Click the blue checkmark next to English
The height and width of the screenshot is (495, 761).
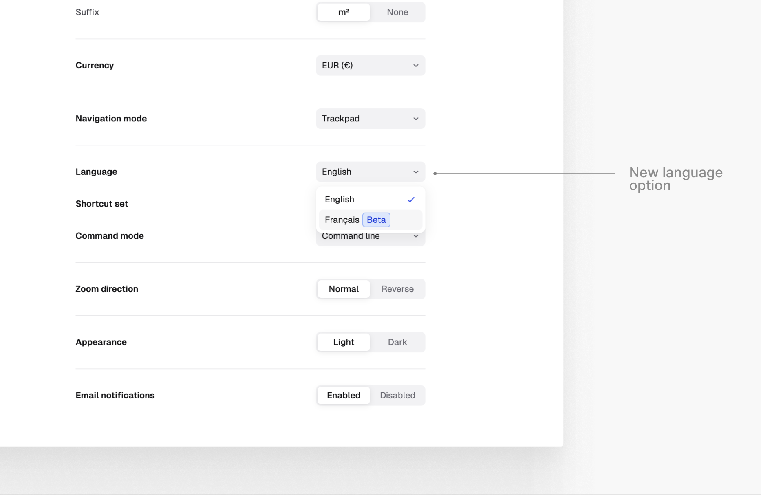pos(411,200)
